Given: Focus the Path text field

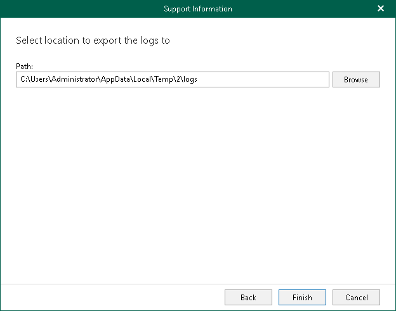Looking at the screenshot, I should click(173, 79).
